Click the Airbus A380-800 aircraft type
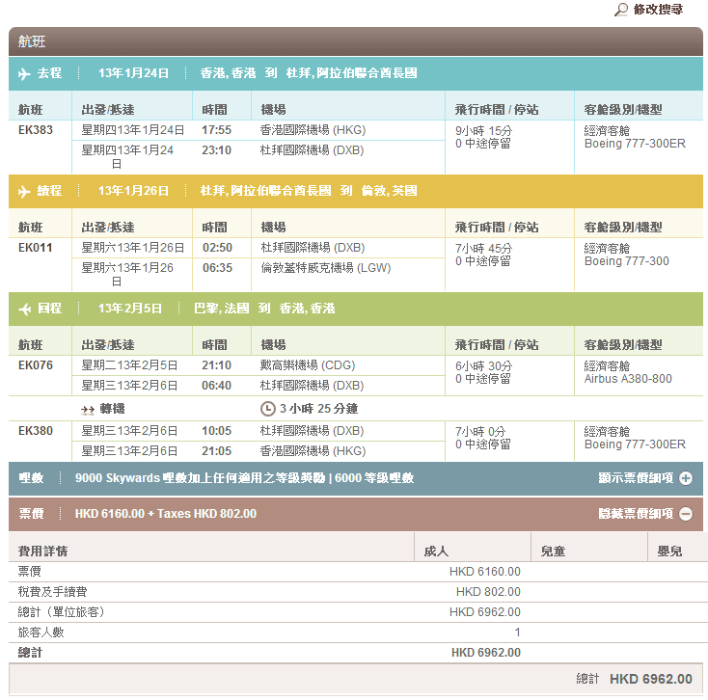 [x=628, y=379]
